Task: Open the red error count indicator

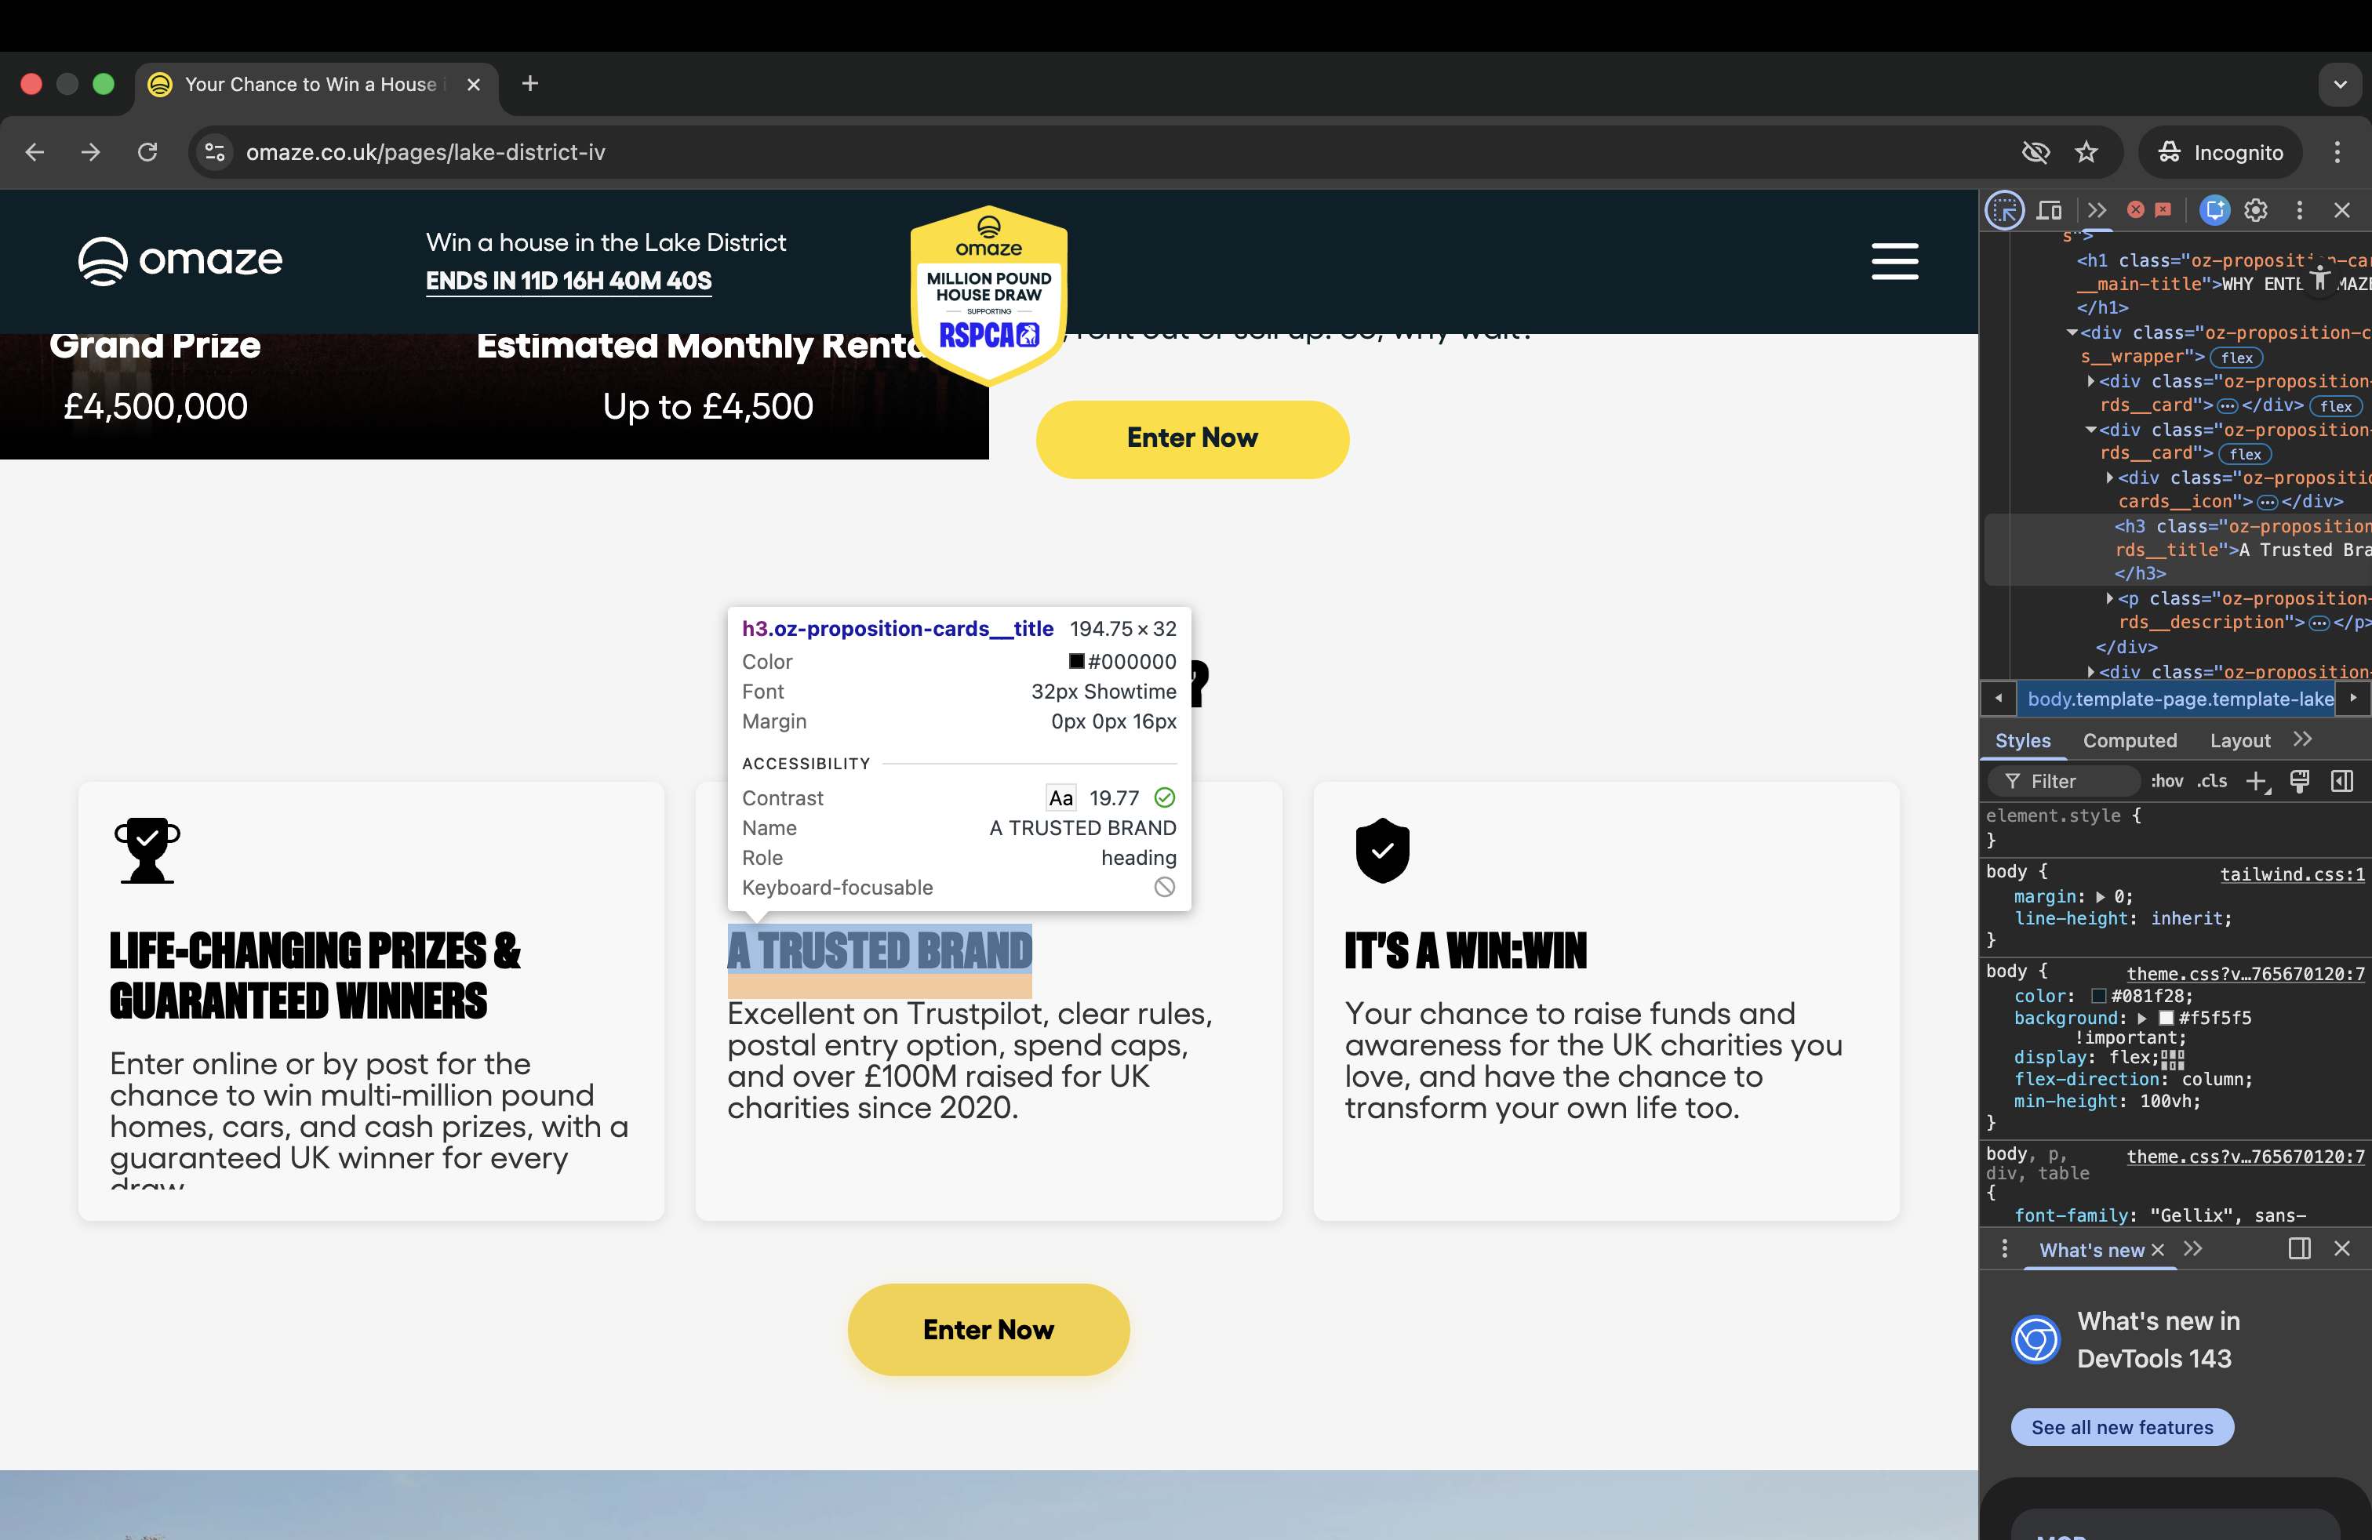Action: (2135, 209)
